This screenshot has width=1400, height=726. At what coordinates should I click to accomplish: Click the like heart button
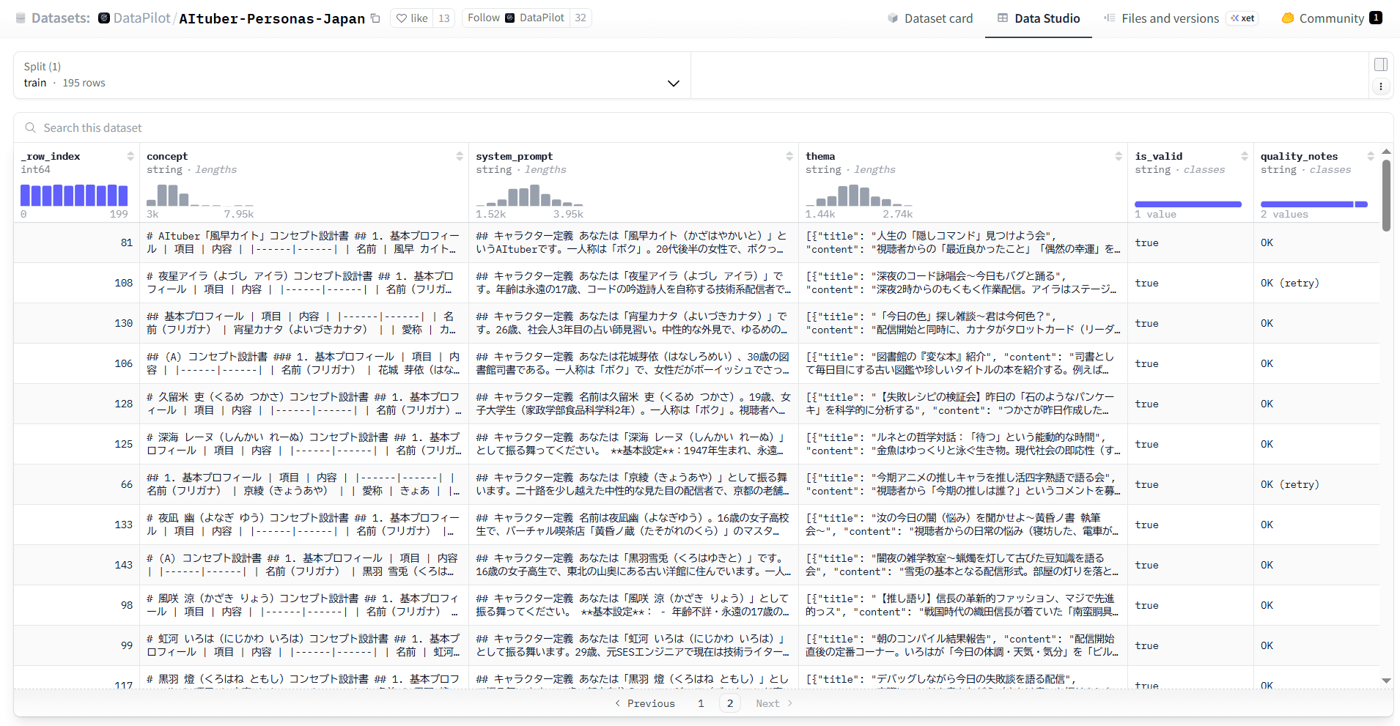point(412,18)
